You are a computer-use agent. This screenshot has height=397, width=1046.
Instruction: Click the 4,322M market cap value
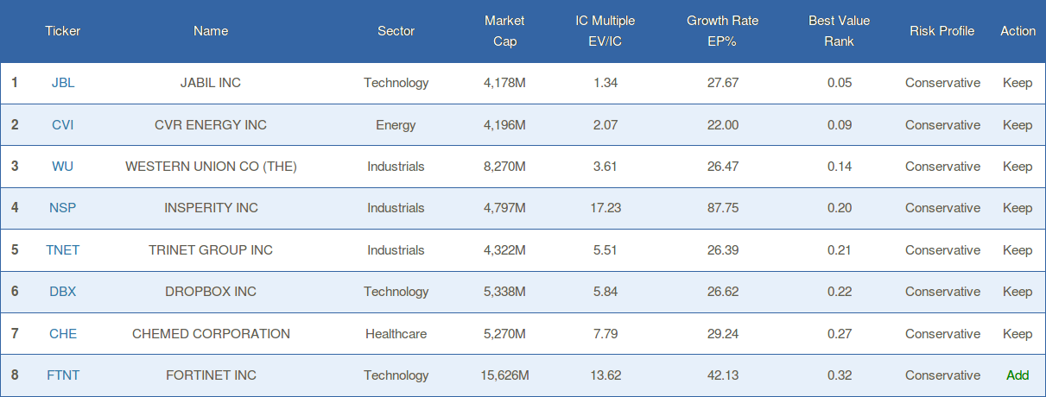[x=504, y=250]
